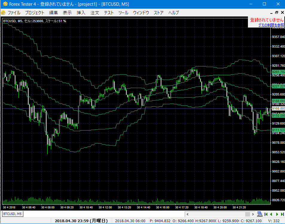Click the status bar 2018.04.30 06:00 field
Viewport: 285px width, 224px height.
(130, 221)
